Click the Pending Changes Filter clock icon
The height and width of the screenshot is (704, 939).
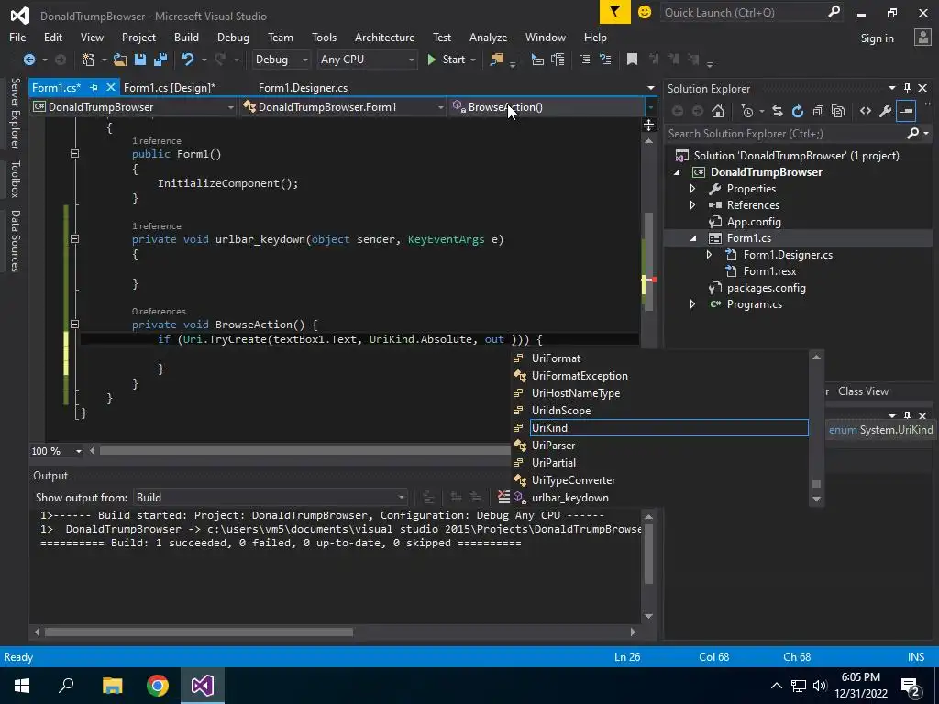point(746,111)
